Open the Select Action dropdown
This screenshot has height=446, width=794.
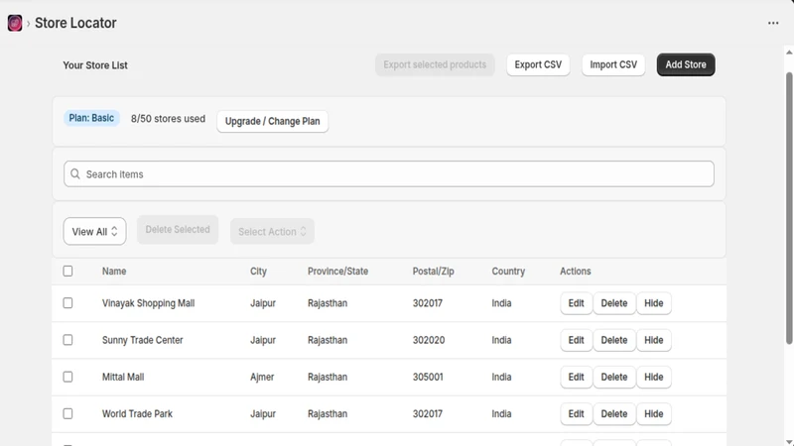pyautogui.click(x=272, y=231)
